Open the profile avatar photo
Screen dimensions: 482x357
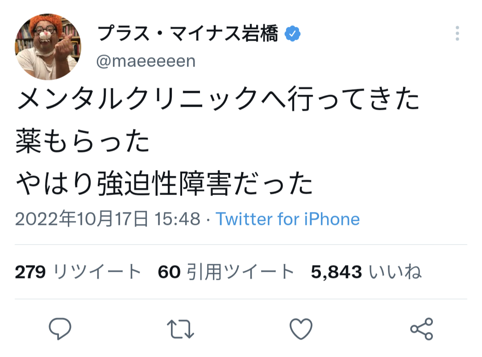(48, 47)
